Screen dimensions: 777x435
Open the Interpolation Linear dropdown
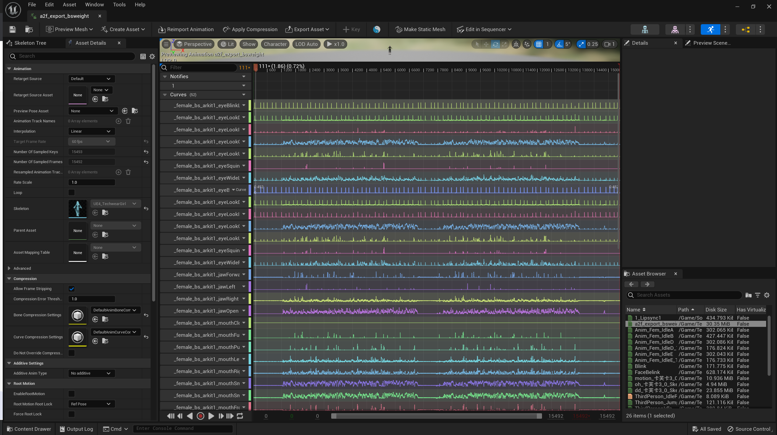pyautogui.click(x=91, y=131)
